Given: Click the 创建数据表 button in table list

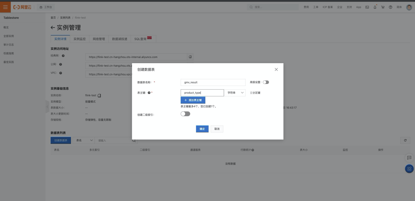Looking at the screenshot, I should pos(61,141).
